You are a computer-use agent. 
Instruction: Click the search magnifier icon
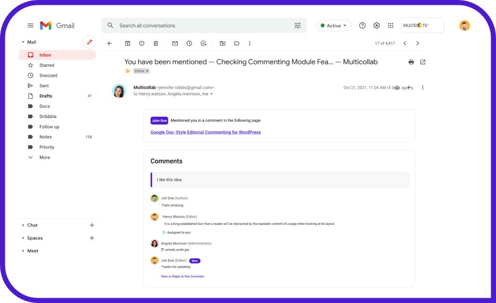pos(110,25)
